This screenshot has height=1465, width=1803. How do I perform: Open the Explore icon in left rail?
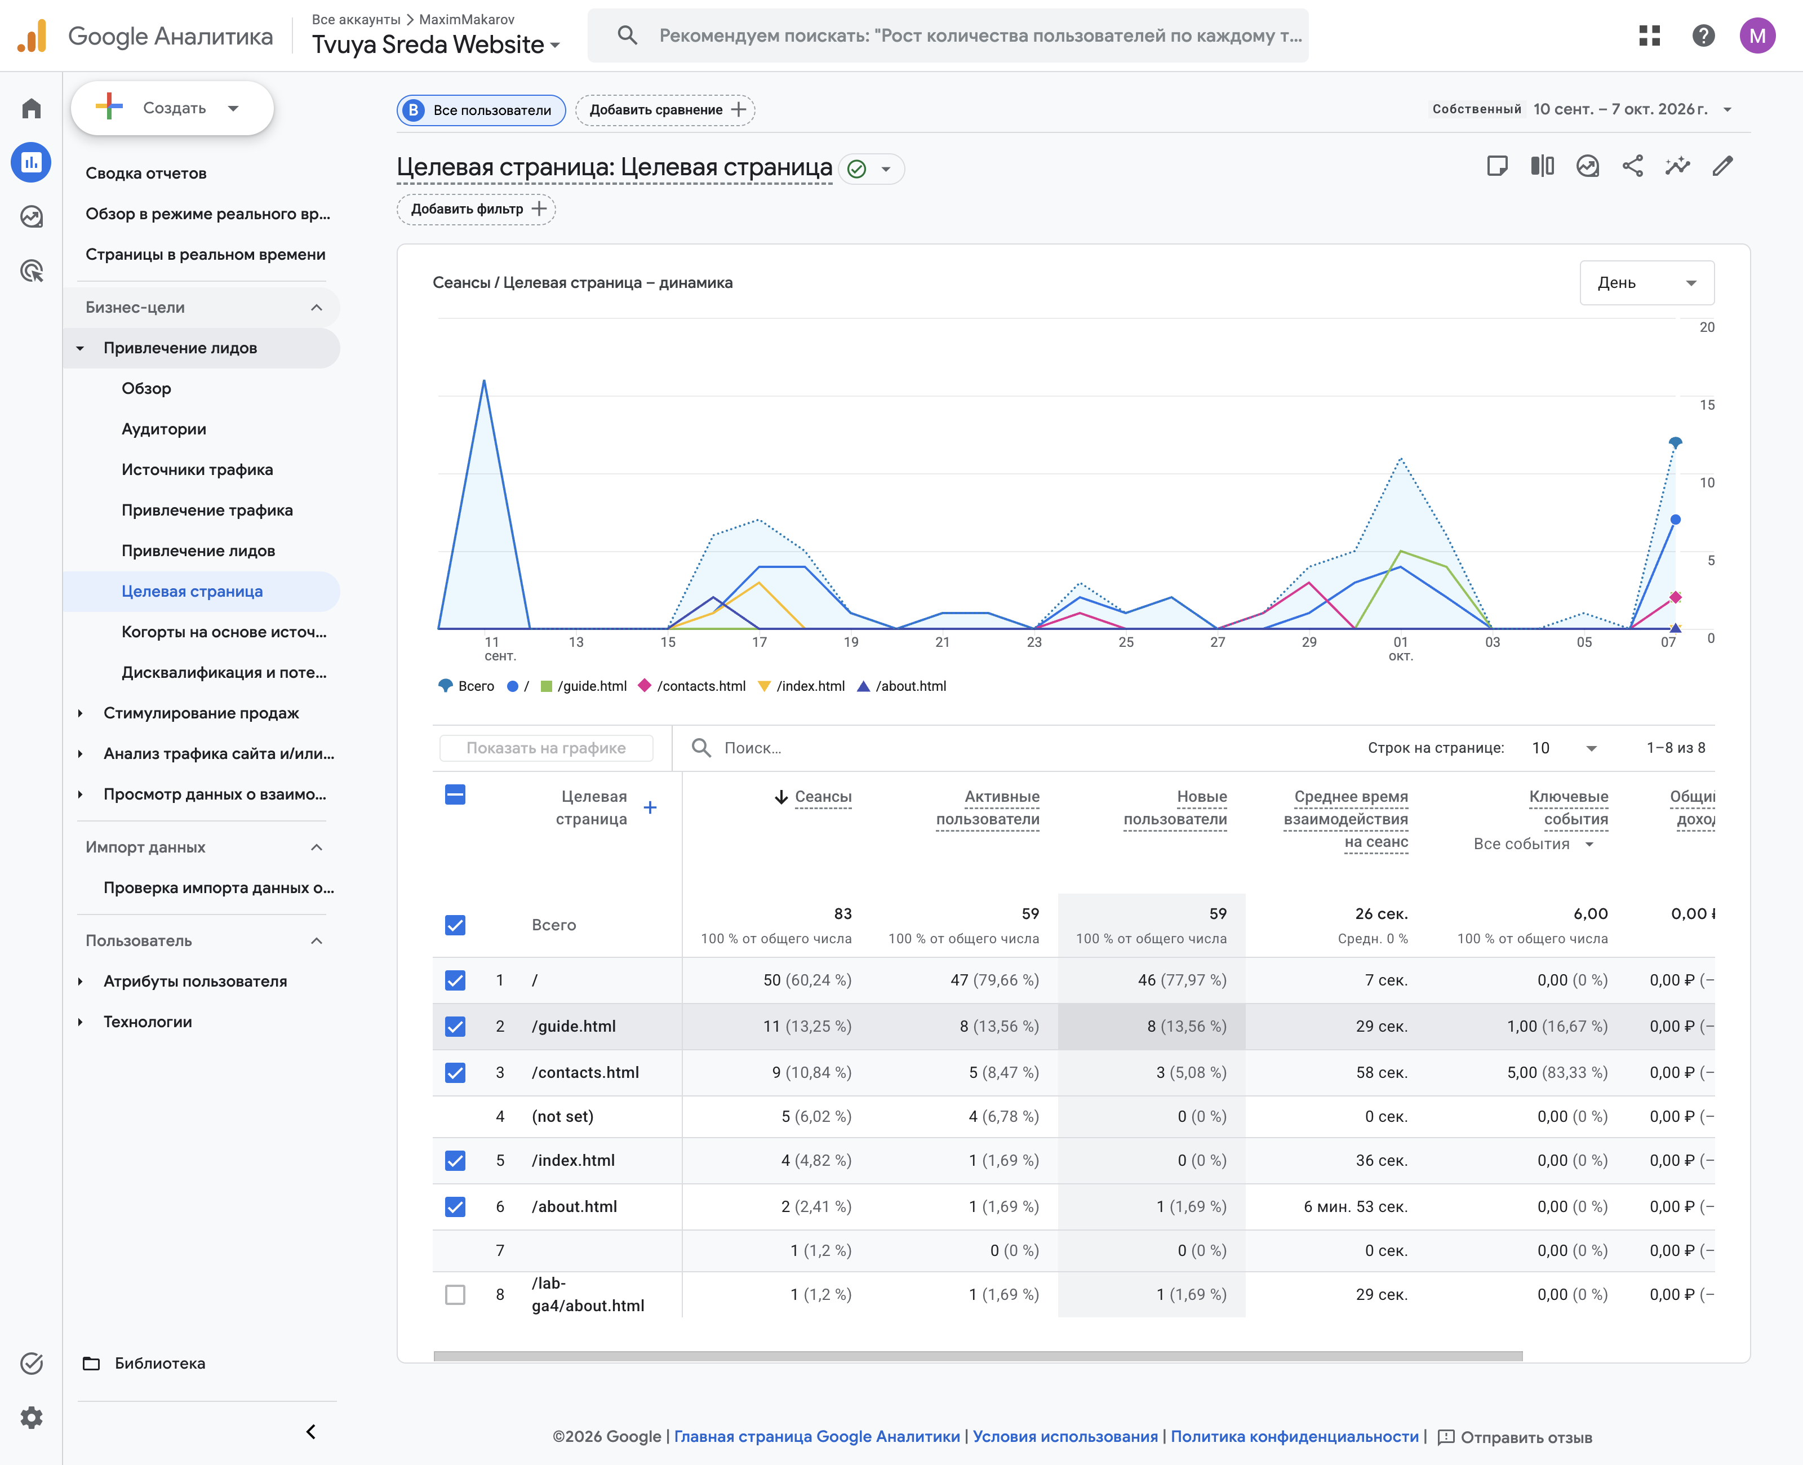coord(31,217)
